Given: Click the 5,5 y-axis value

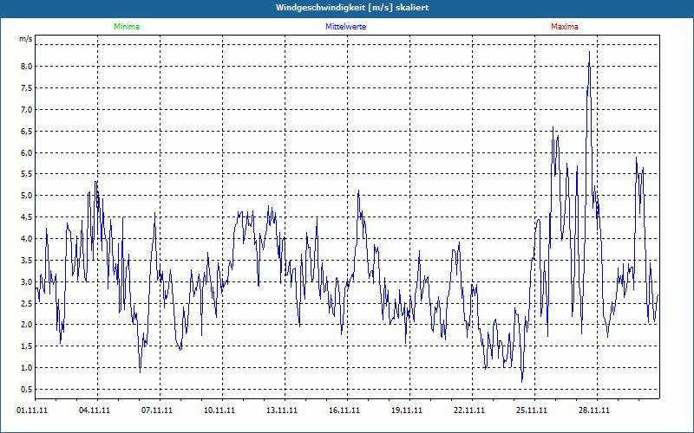Looking at the screenshot, I should [27, 174].
